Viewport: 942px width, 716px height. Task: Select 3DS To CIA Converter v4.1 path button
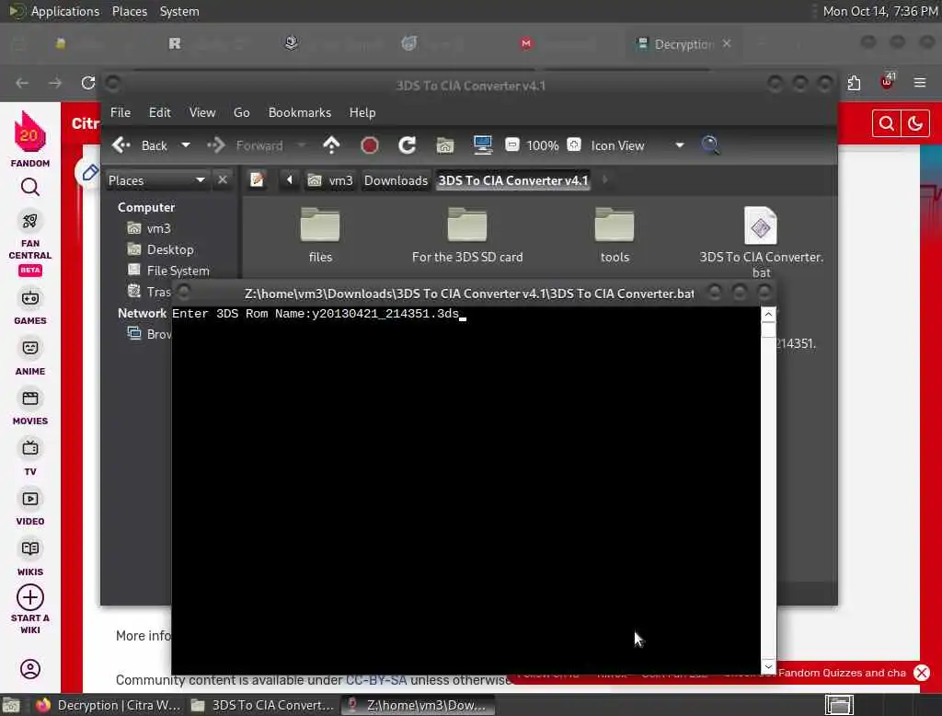pos(513,180)
